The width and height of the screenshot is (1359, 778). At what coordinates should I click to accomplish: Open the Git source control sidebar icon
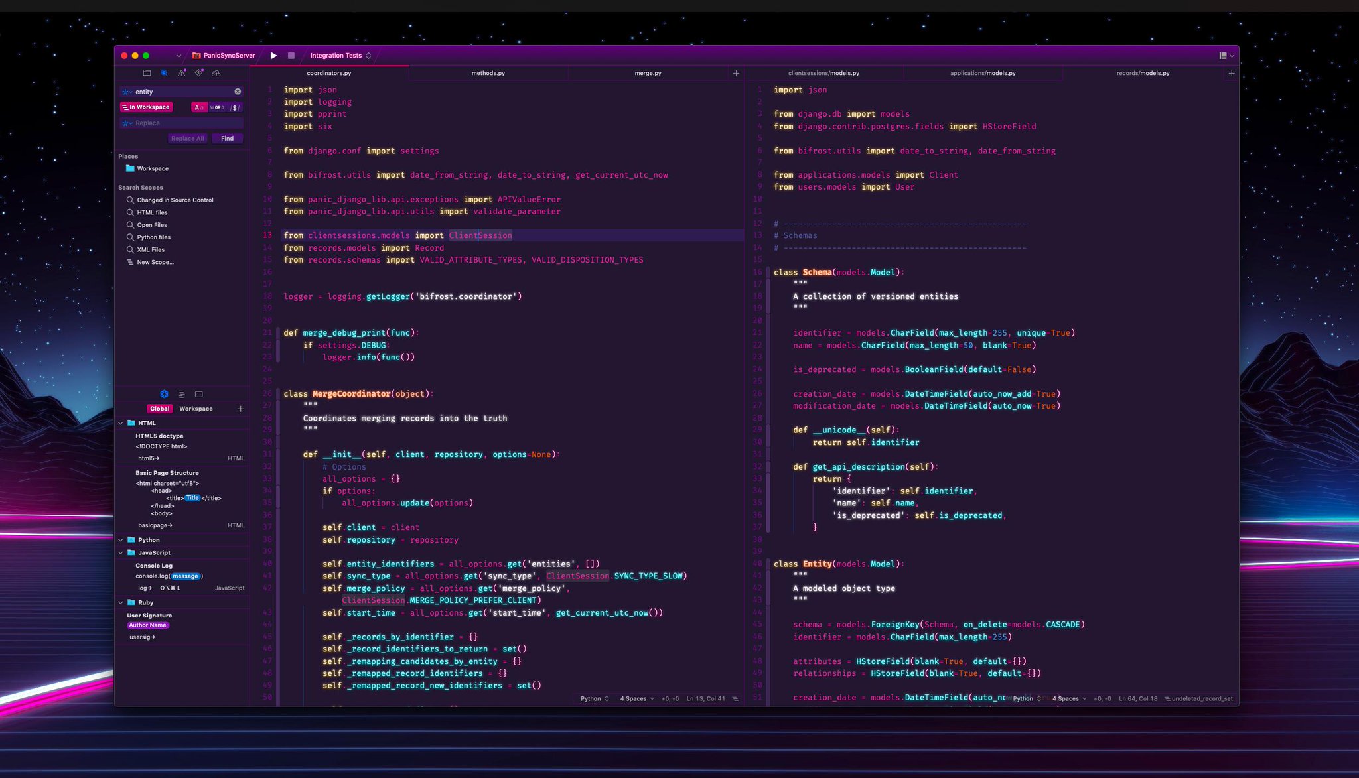[199, 73]
